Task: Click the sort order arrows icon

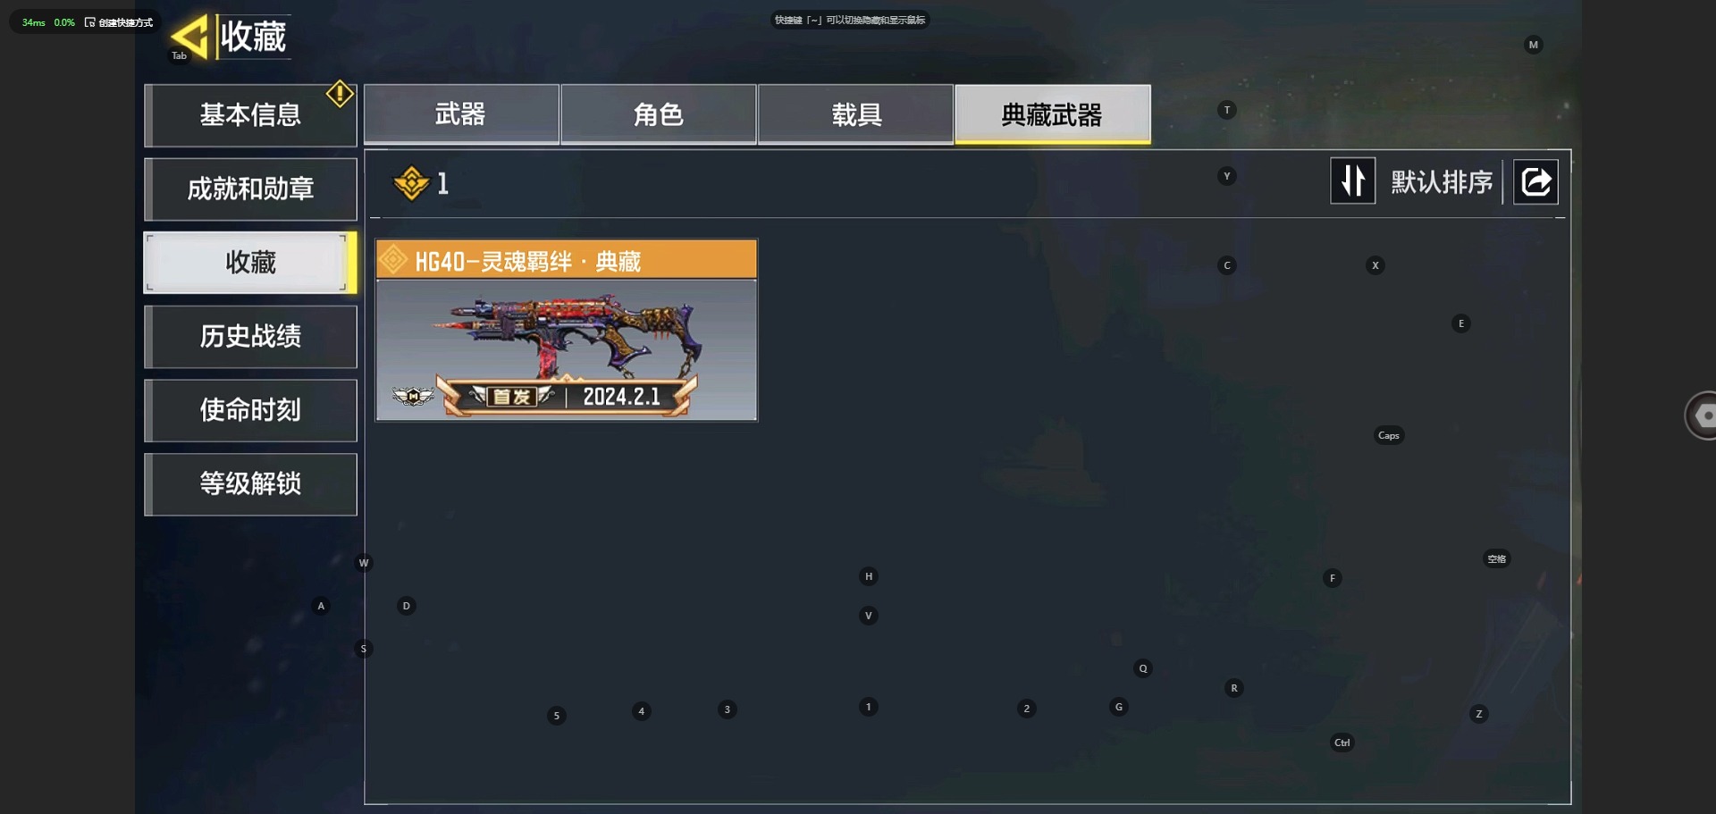Action: pyautogui.click(x=1352, y=180)
